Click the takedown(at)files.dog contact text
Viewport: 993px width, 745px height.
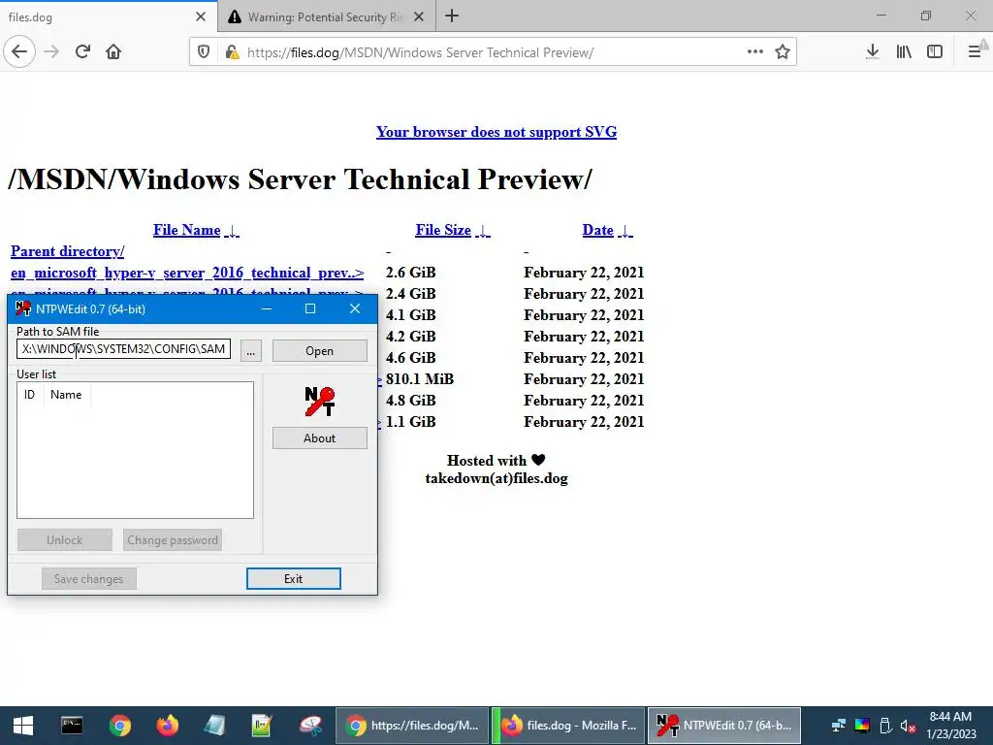[x=496, y=478]
